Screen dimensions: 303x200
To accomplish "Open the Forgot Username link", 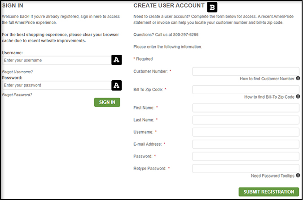I will click(x=18, y=72).
